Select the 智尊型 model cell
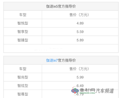This screenshot has width=119, height=98. [x=23, y=94]
